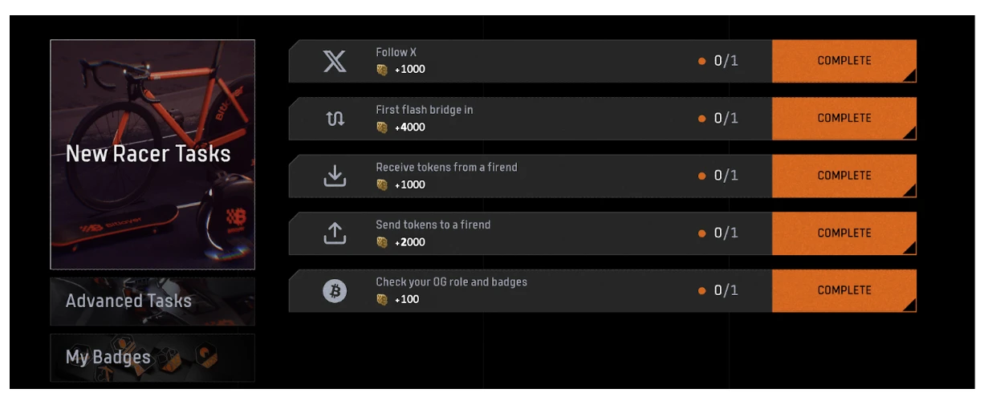Image resolution: width=992 pixels, height=401 pixels.
Task: Click the send tokens upload icon
Action: coord(335,233)
